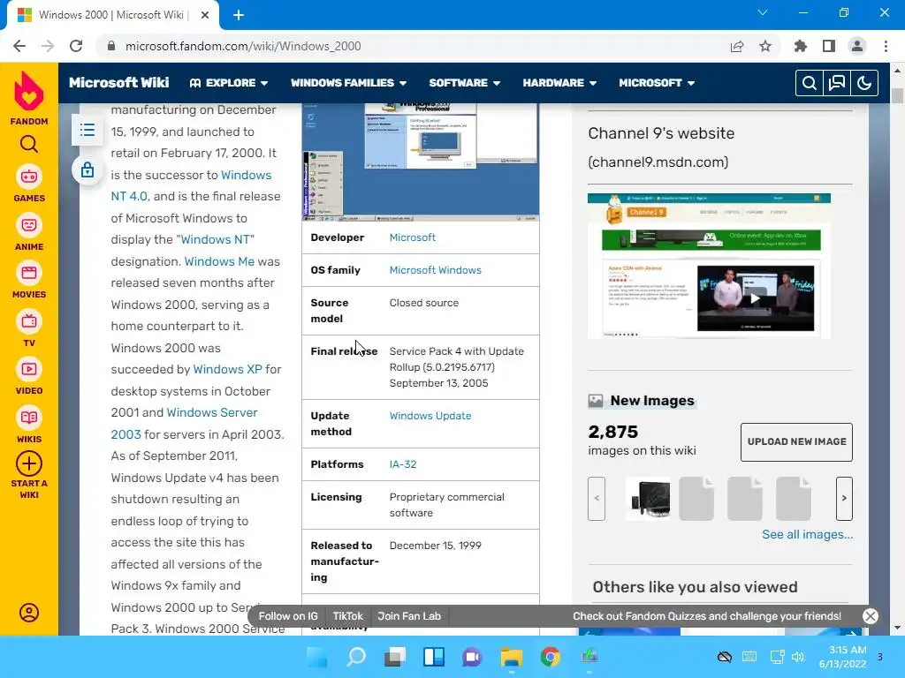
Task: Click the address bar URL
Action: pos(243,46)
